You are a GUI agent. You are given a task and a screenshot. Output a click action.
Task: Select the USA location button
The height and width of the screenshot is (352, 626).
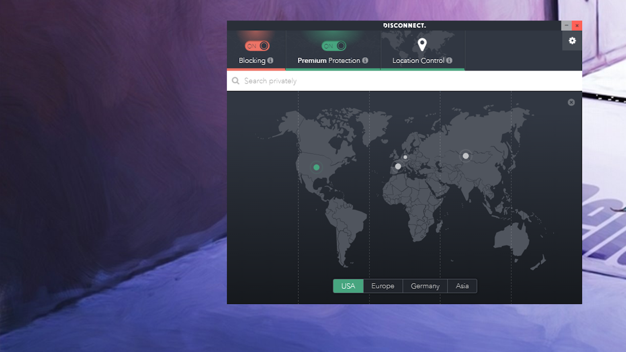tap(348, 286)
